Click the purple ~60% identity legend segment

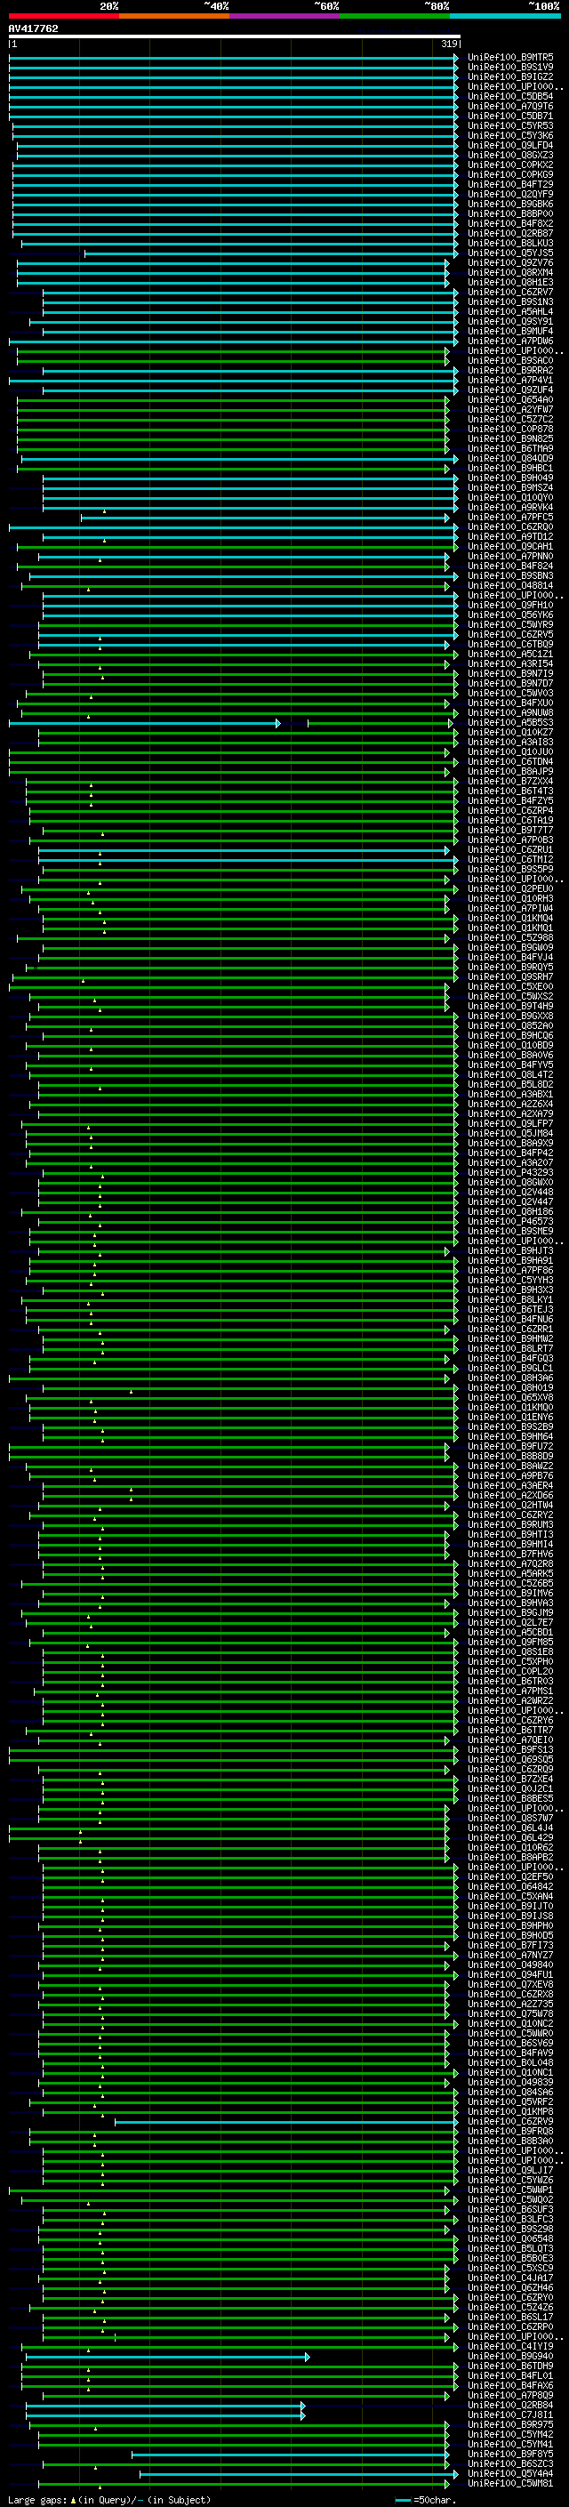(x=285, y=16)
